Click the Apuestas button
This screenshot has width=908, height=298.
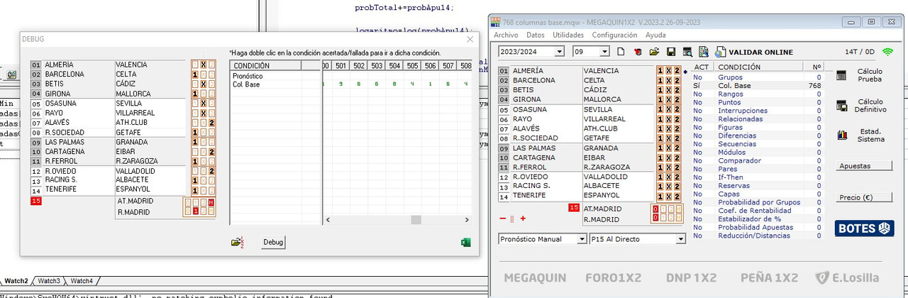coord(863,166)
